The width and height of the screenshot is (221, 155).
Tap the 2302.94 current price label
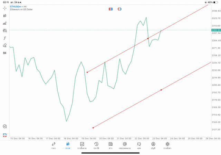point(216,30)
